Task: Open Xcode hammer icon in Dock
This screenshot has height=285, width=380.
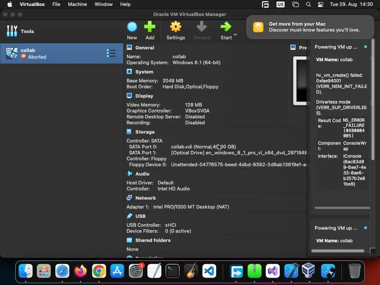Action: coord(291,271)
